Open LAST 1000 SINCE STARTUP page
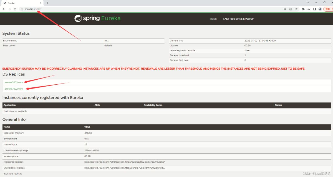This screenshot has height=177, width=333. coord(238,19)
